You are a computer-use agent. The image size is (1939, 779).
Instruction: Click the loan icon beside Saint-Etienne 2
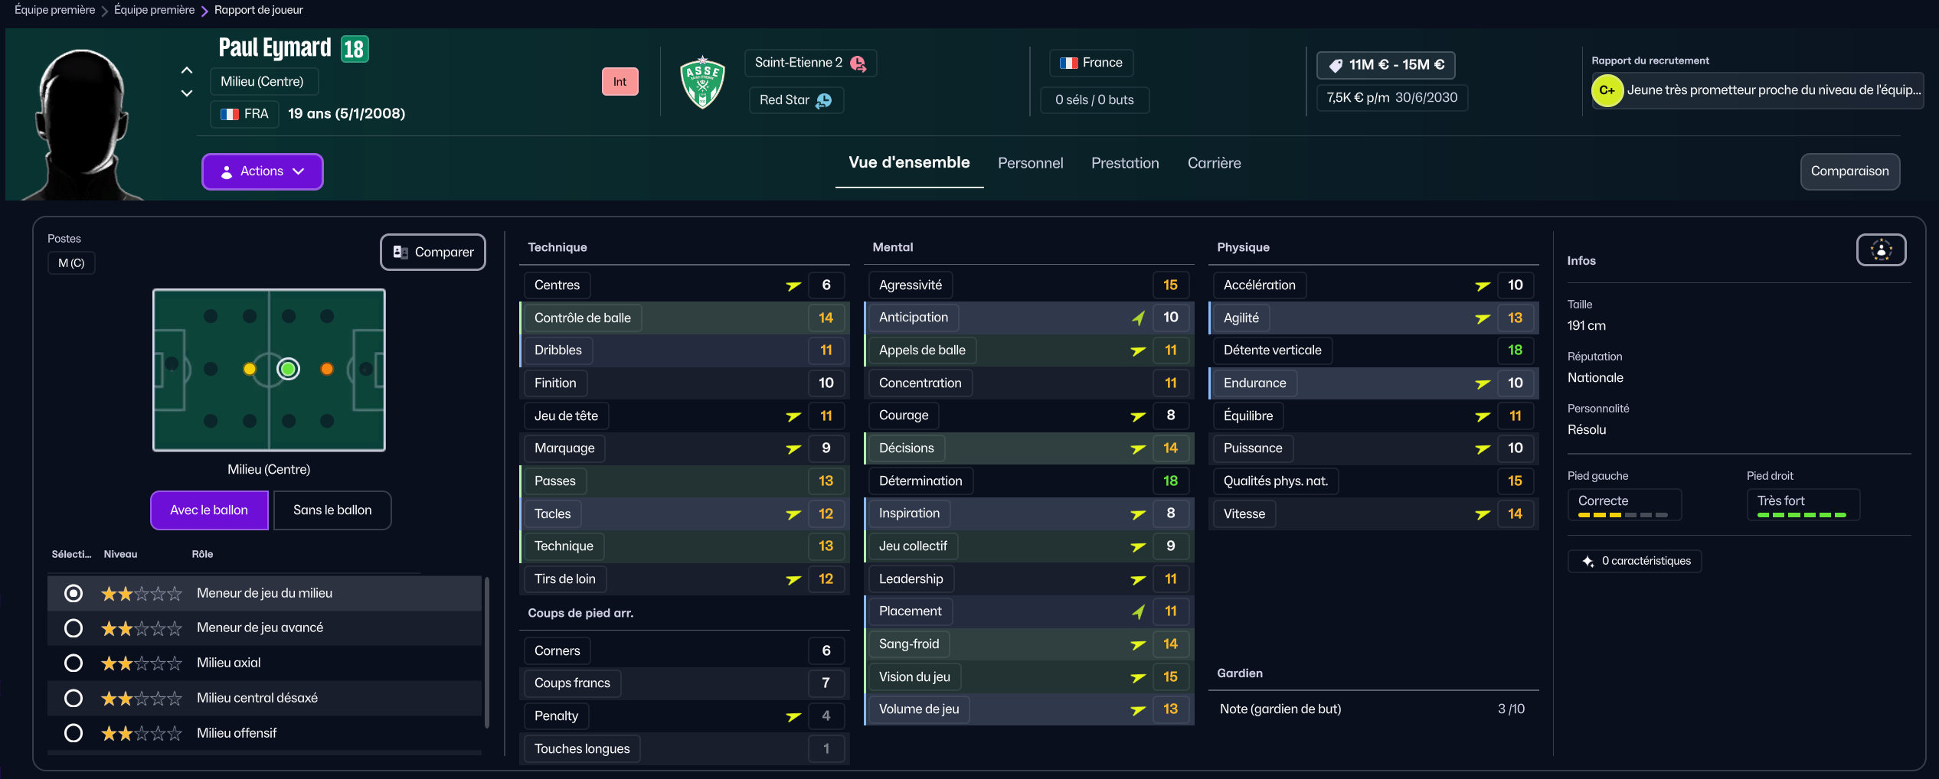pos(858,64)
